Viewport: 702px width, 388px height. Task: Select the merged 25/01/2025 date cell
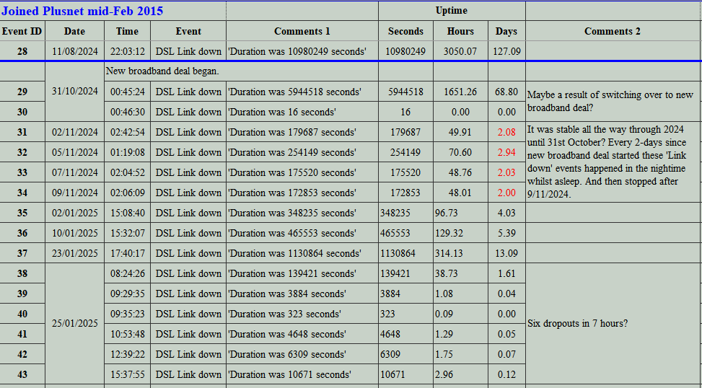point(74,324)
